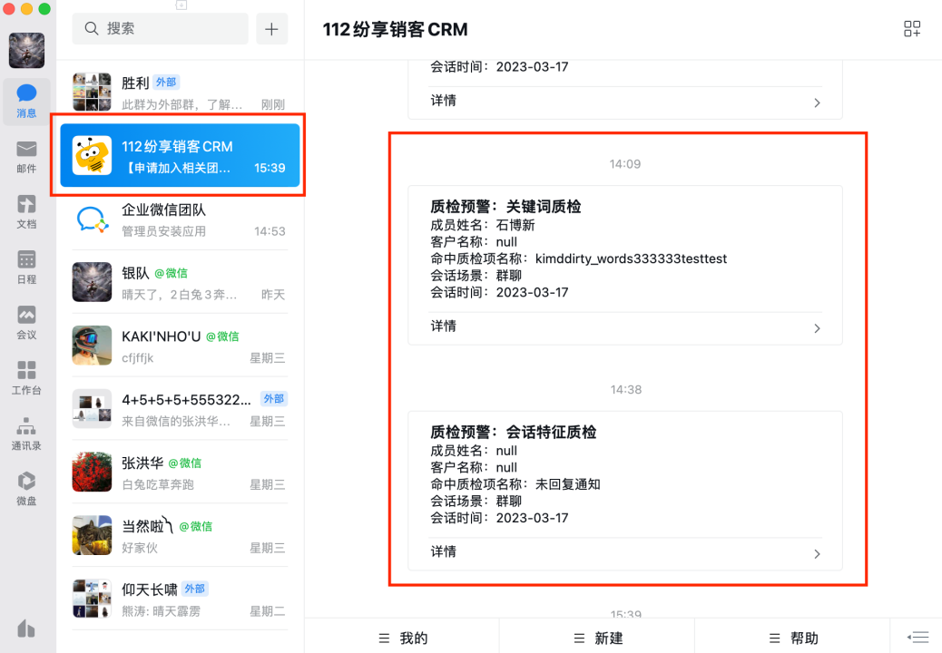The width and height of the screenshot is (942, 653).
Task: Click the 未回复通知 item name
Action: (568, 484)
